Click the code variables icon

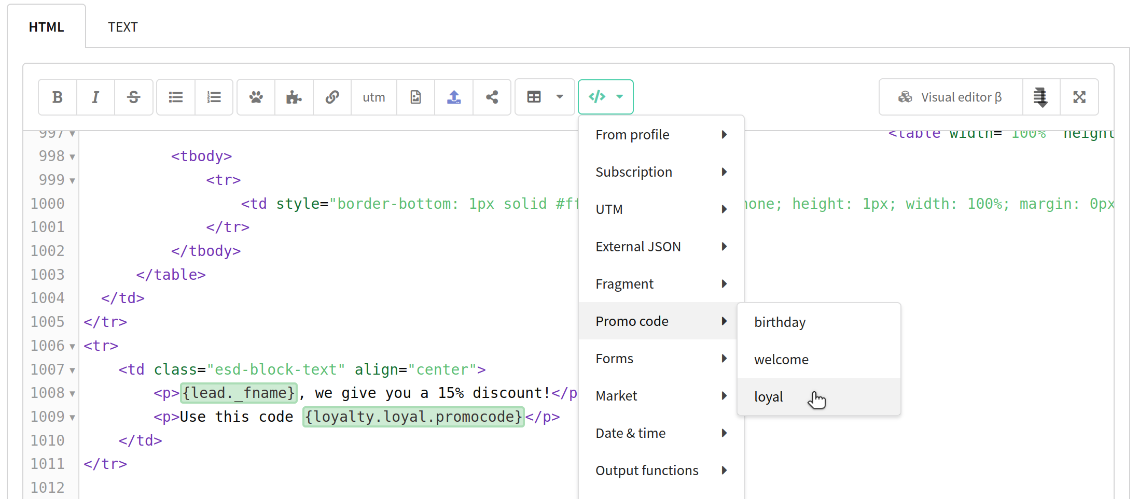click(597, 97)
